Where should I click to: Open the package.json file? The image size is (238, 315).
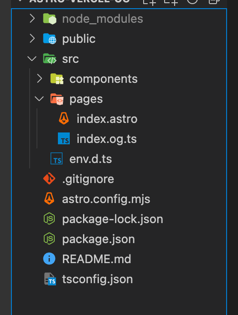click(x=98, y=239)
